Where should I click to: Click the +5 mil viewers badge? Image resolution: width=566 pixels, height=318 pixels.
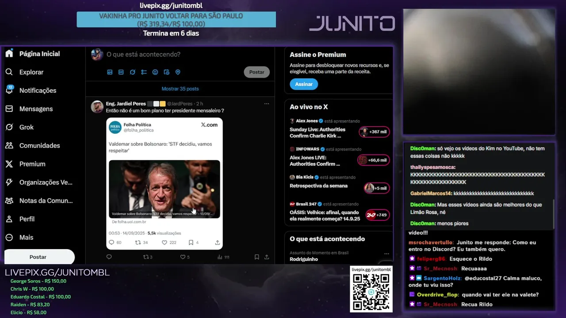pos(377,188)
